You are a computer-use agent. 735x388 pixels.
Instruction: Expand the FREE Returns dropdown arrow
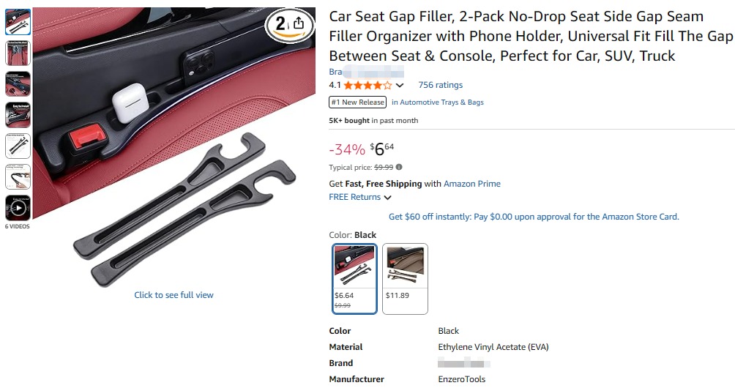[x=387, y=198]
